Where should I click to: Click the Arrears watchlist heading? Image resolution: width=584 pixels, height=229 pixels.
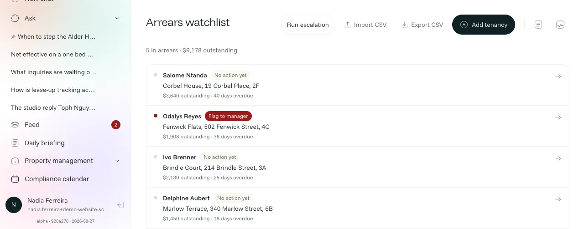pyautogui.click(x=188, y=22)
